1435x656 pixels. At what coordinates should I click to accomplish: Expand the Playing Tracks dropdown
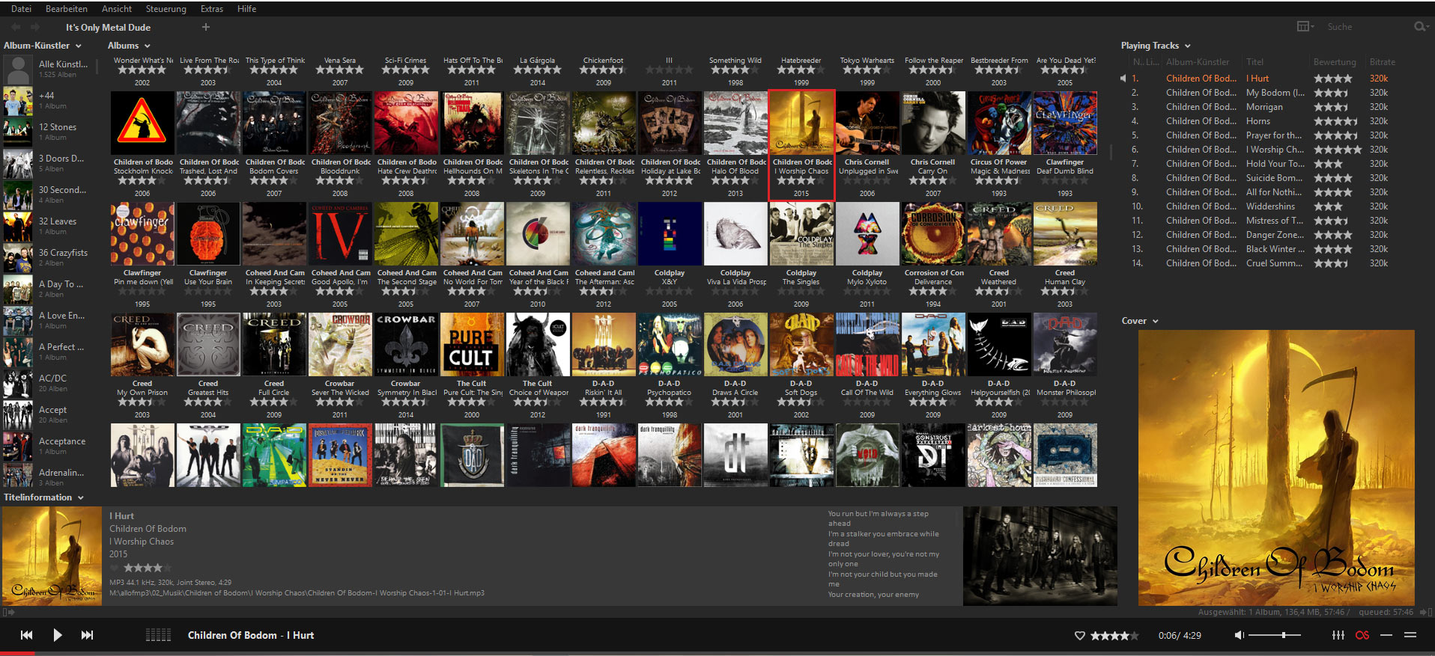tap(1188, 46)
